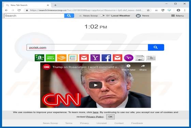The height and width of the screenshot is (128, 191).
Task: Open 51° Local Weather link
Action: pos(116,16)
